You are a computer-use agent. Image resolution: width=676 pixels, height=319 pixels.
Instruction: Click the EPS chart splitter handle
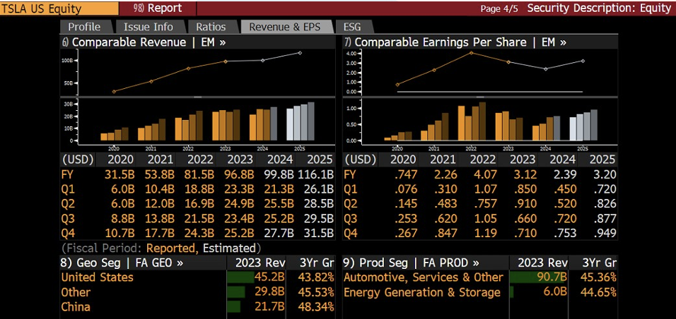click(x=480, y=97)
